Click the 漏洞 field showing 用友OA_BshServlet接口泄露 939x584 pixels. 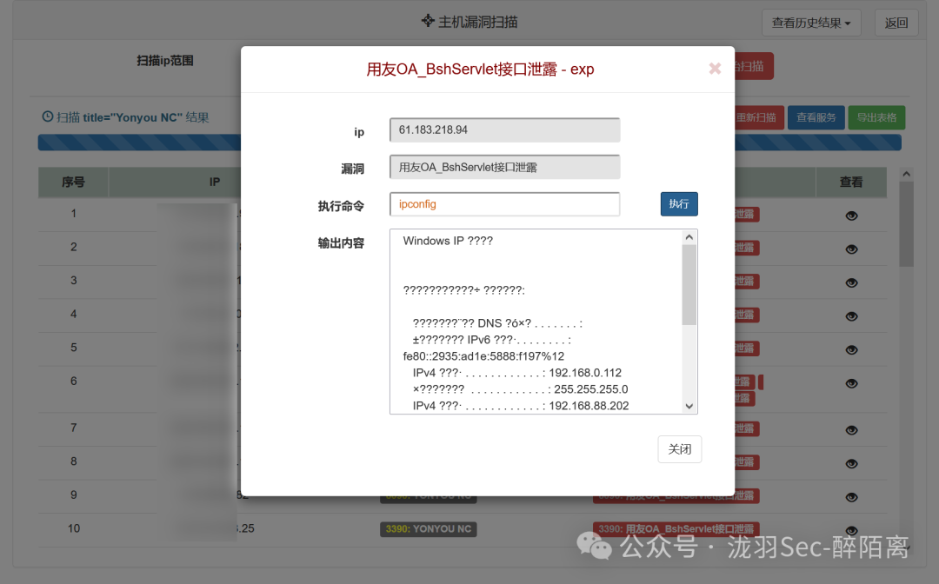(x=505, y=167)
